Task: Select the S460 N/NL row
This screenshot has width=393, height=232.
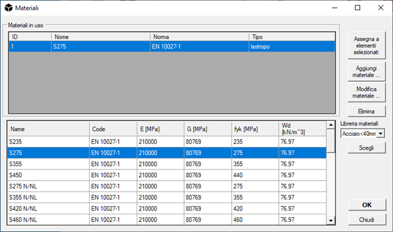Action: pyautogui.click(x=167, y=219)
